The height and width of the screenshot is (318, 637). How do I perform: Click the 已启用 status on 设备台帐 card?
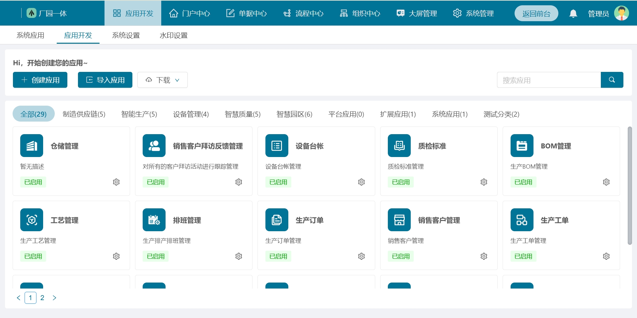click(278, 182)
